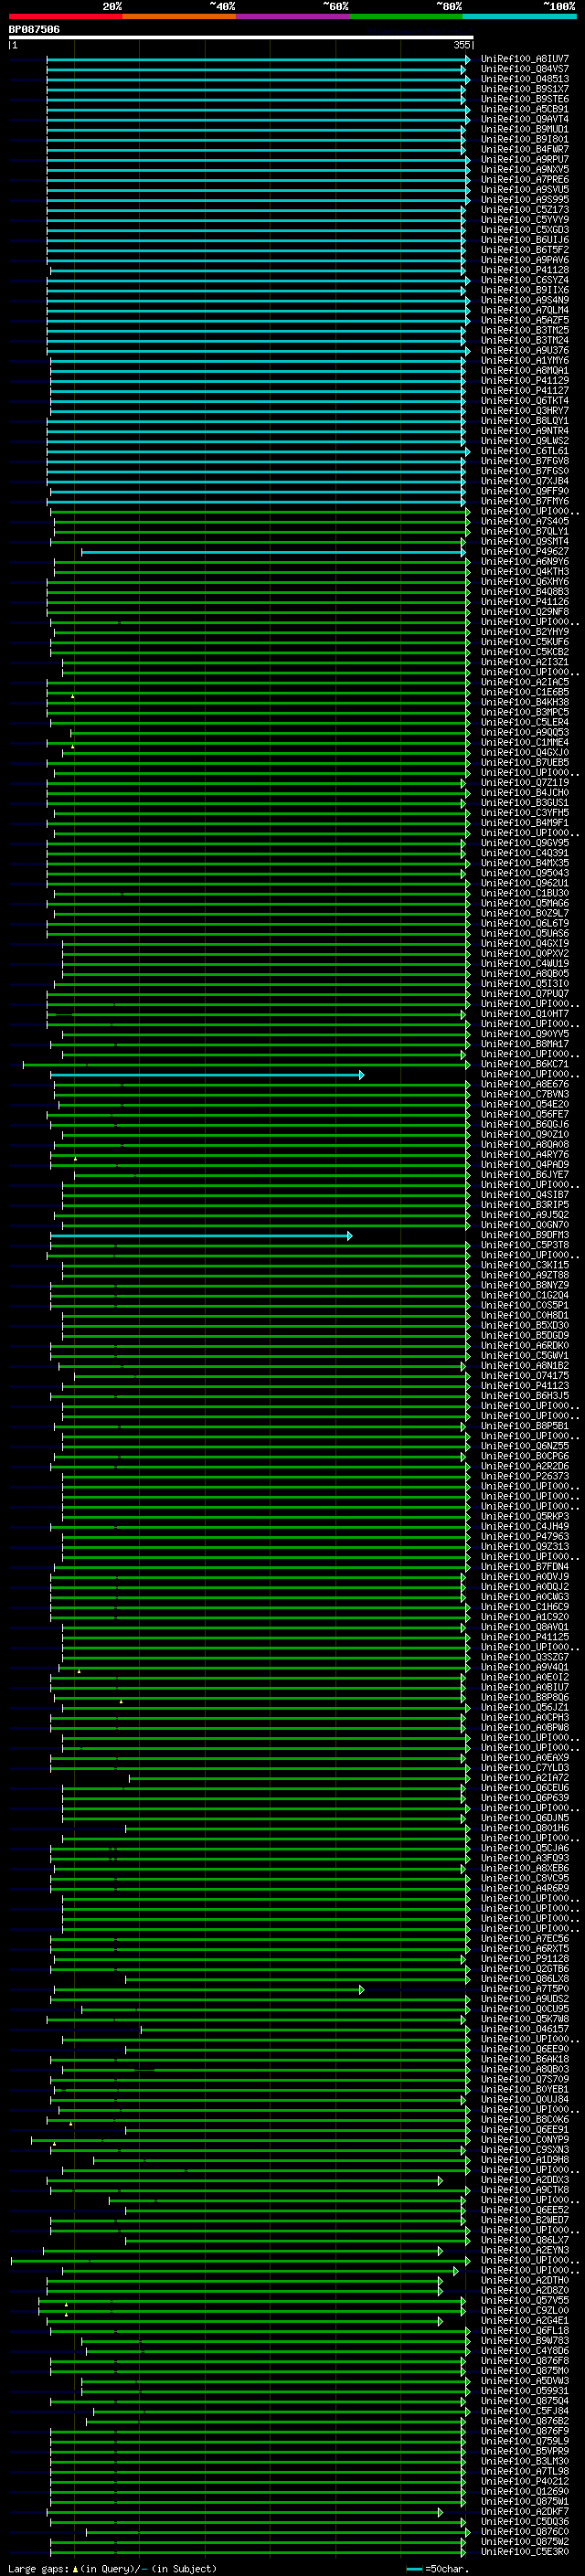Open hit UniRef100_B9S1X7

pyautogui.click(x=525, y=89)
